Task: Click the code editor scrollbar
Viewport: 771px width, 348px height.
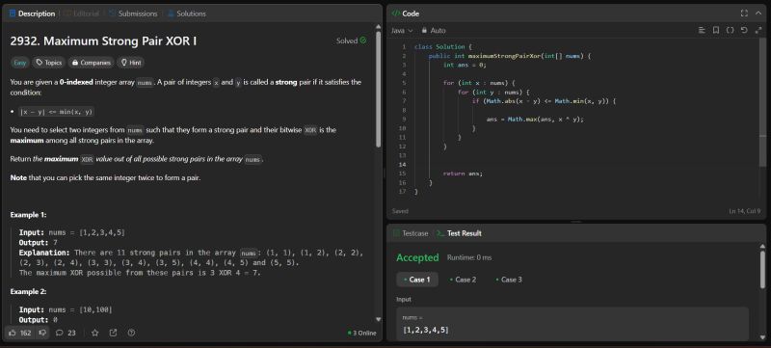Action: coord(762,103)
